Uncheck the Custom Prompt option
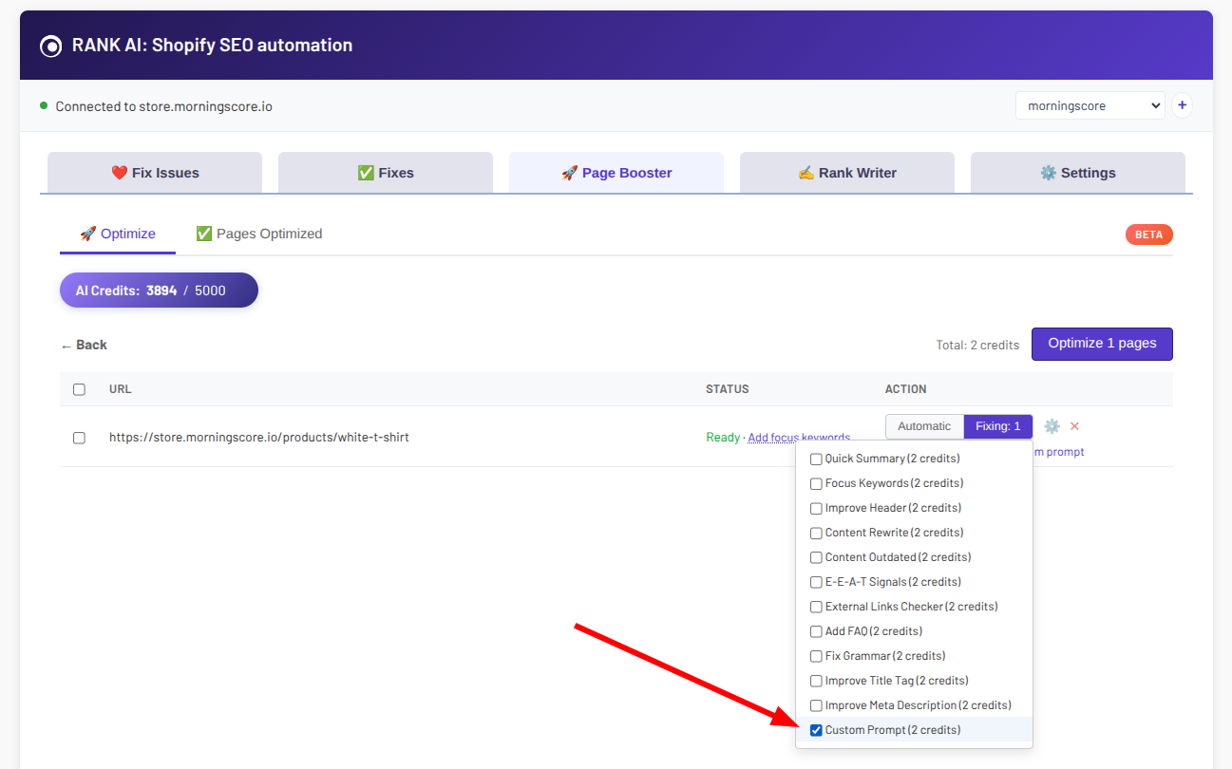Screen dimensions: 1232x769 (816, 730)
